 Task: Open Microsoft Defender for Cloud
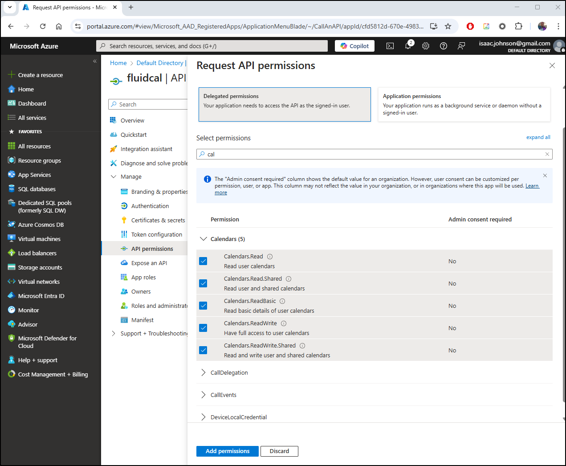click(x=47, y=342)
